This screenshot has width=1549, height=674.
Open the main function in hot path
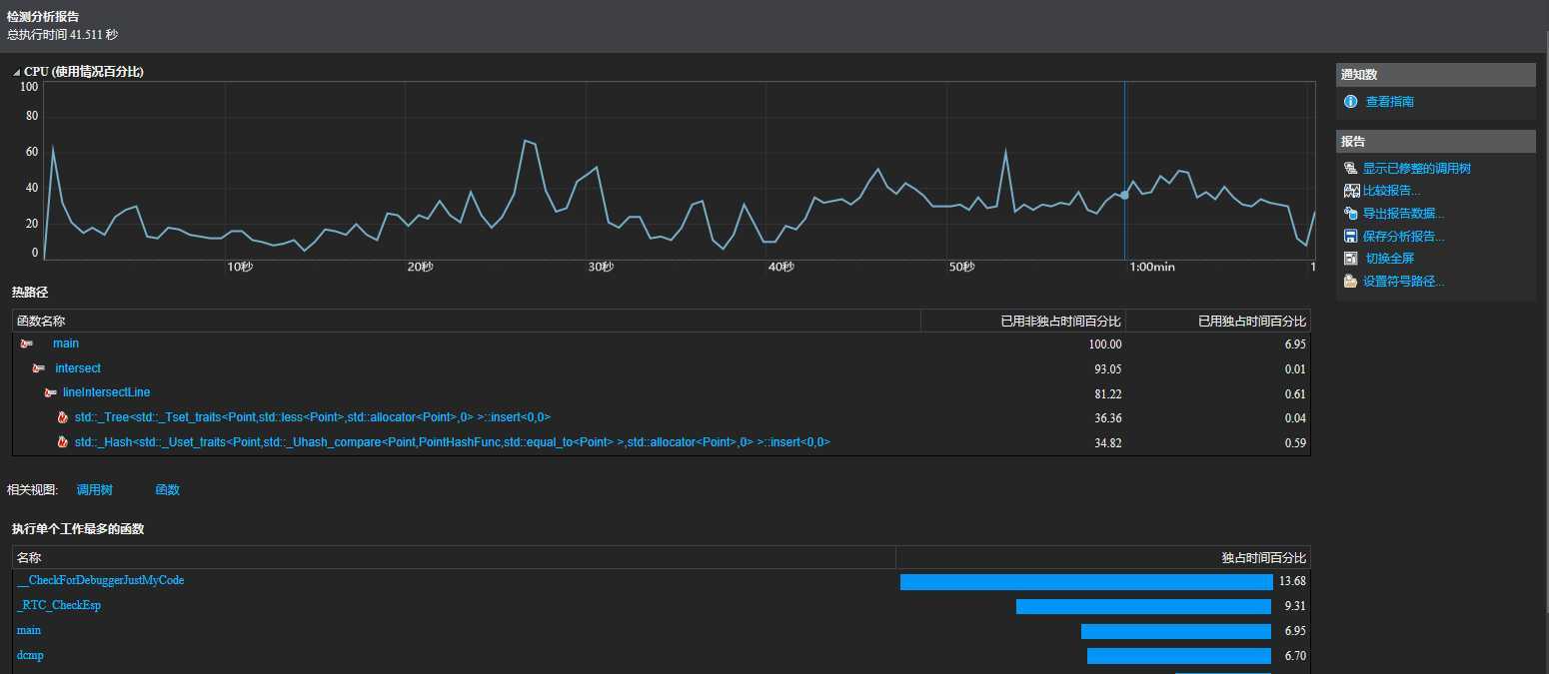coord(66,343)
